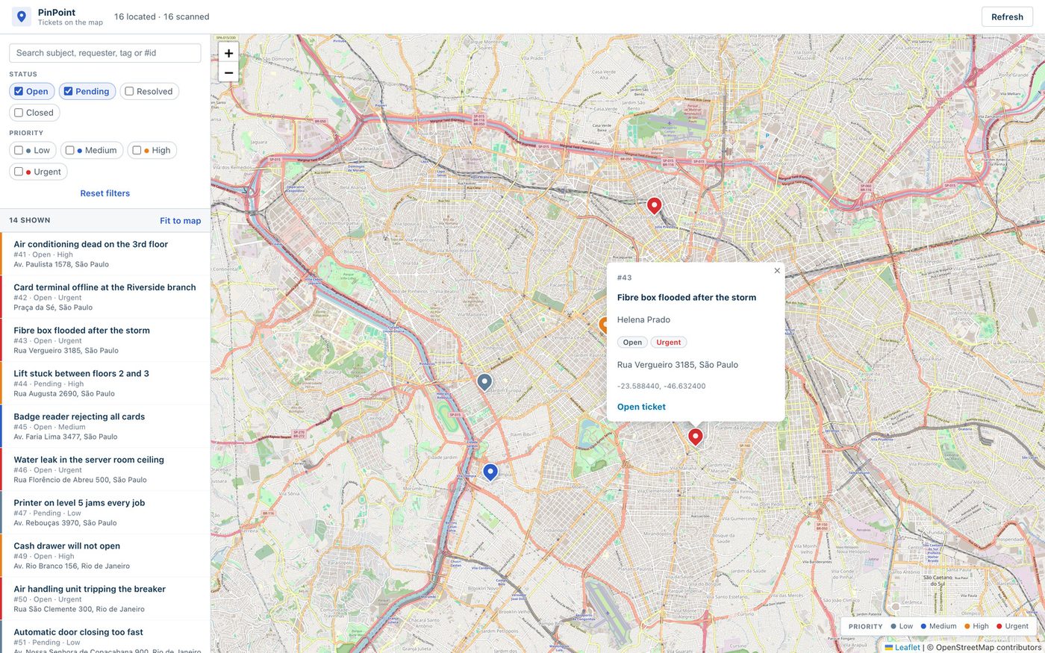Enable the Resolved status filter
Screen dimensions: 1045x653
point(129,91)
